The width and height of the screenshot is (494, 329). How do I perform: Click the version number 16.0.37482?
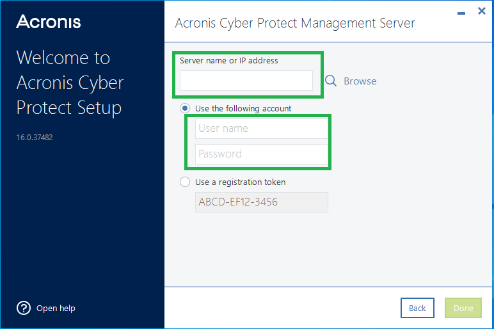[35, 137]
